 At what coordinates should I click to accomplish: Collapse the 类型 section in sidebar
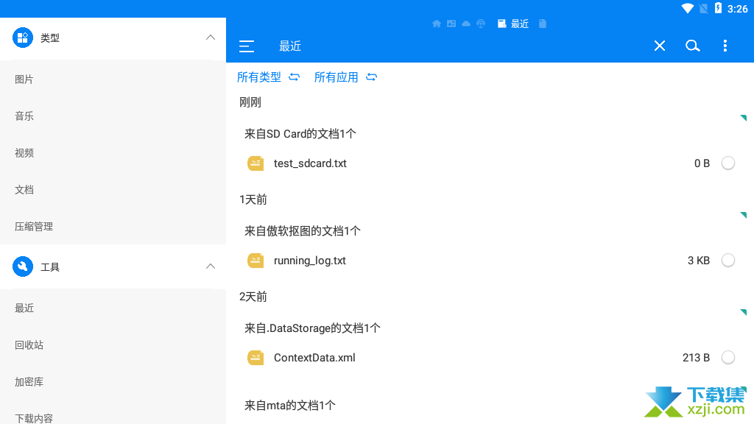point(211,38)
